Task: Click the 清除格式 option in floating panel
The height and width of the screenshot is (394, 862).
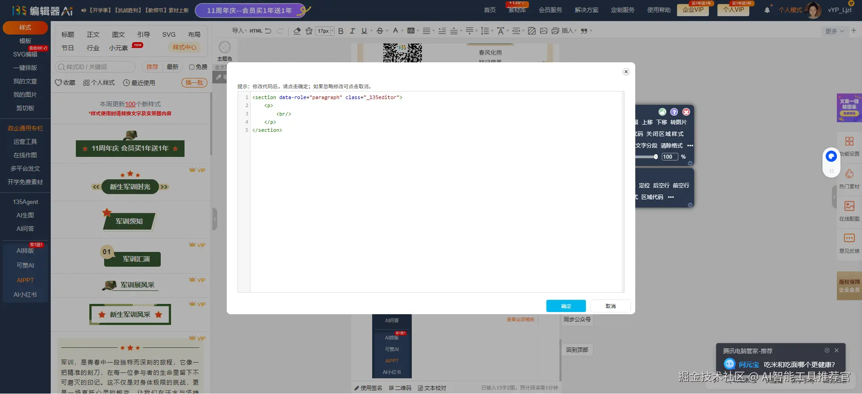Action: click(x=672, y=146)
